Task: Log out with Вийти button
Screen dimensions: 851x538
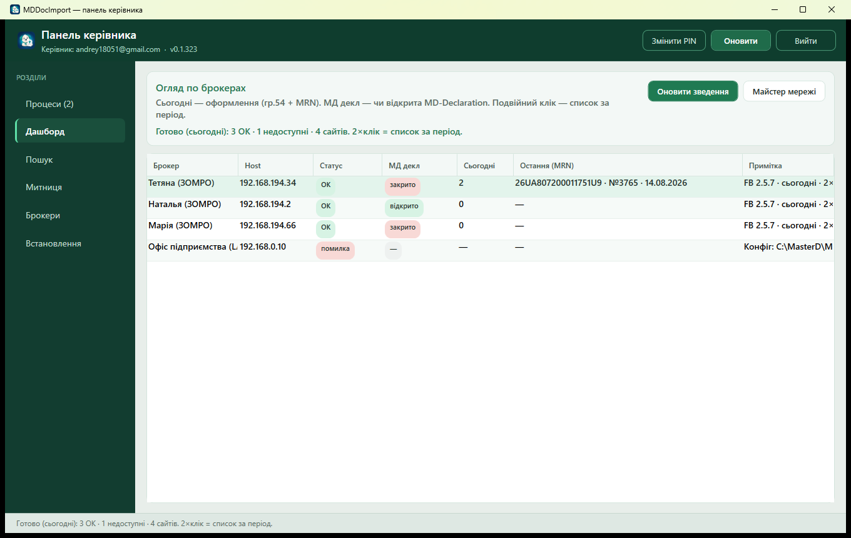Action: coord(806,41)
